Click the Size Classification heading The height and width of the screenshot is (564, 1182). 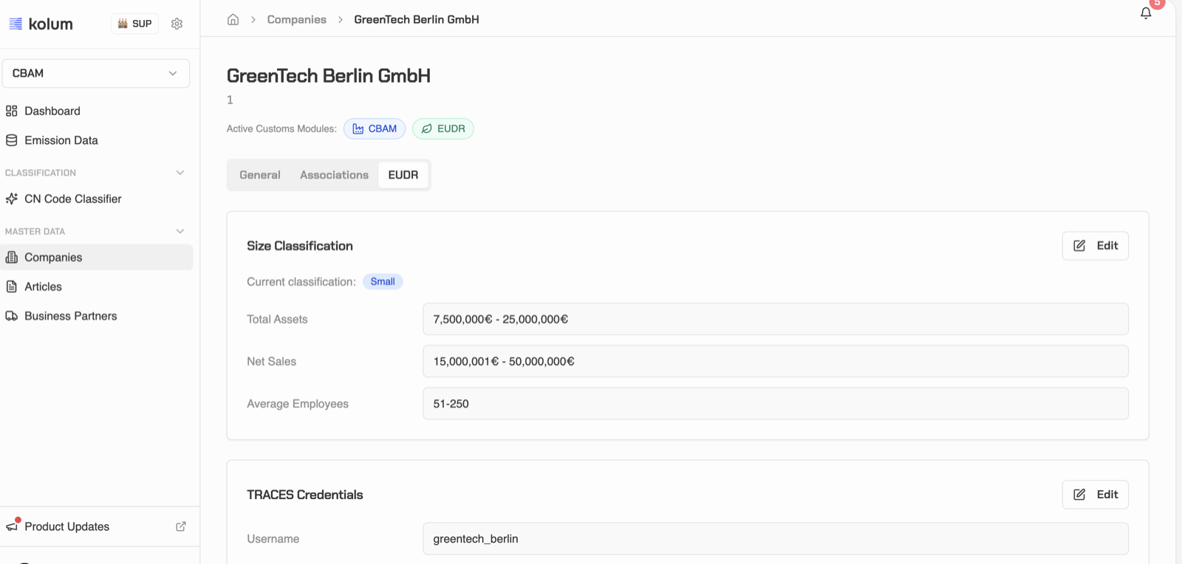(x=300, y=246)
